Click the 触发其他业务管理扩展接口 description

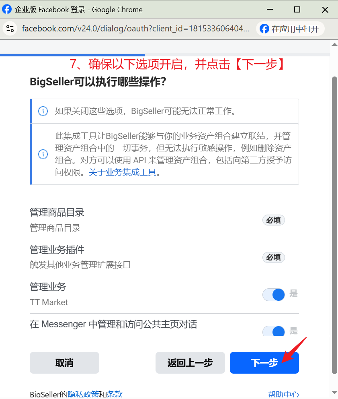pos(80,265)
